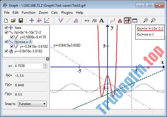This screenshot has width=167, height=117.
Task: Open Edit axes from the blue cross icon
Action: [x=32, y=20]
